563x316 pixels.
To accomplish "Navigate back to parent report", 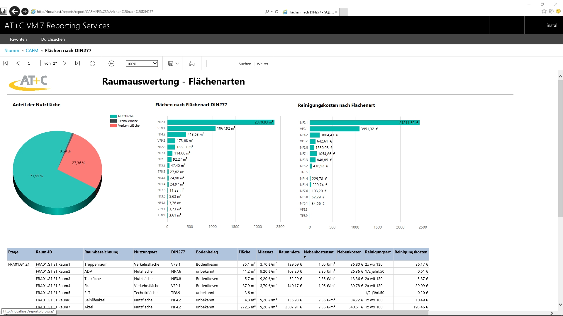I will pyautogui.click(x=111, y=63).
